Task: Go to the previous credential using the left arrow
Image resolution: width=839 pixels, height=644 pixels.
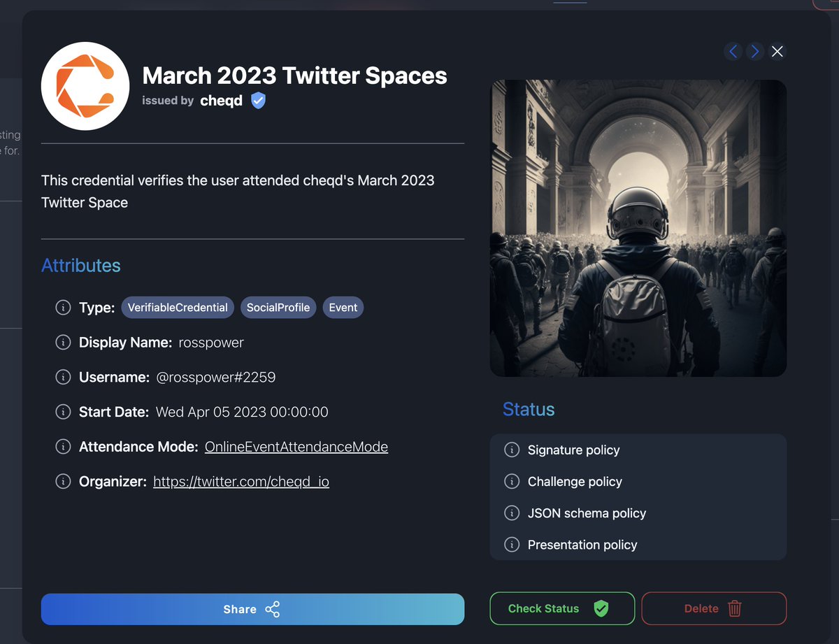Action: (733, 51)
